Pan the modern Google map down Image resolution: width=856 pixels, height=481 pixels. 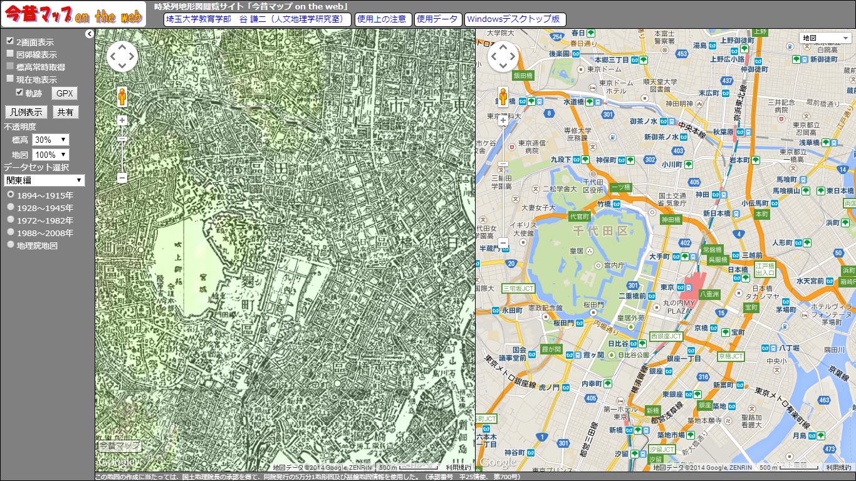click(x=503, y=67)
